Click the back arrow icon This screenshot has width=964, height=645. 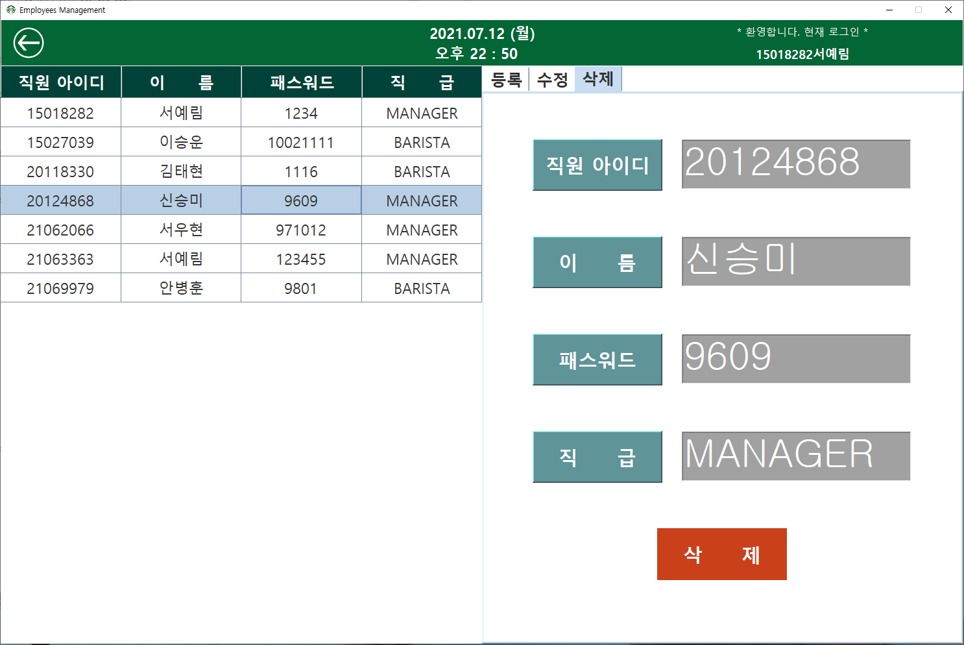click(x=29, y=43)
